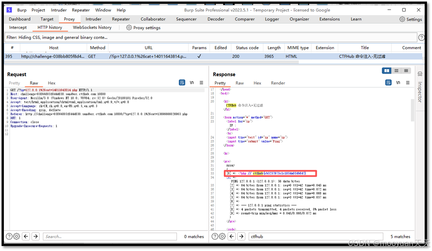Open Request search settings gear
Viewport: 432px width, 251px height.
tap(17, 236)
